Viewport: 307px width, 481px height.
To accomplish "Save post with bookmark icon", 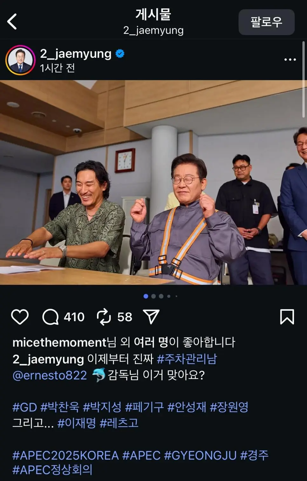I will click(287, 317).
